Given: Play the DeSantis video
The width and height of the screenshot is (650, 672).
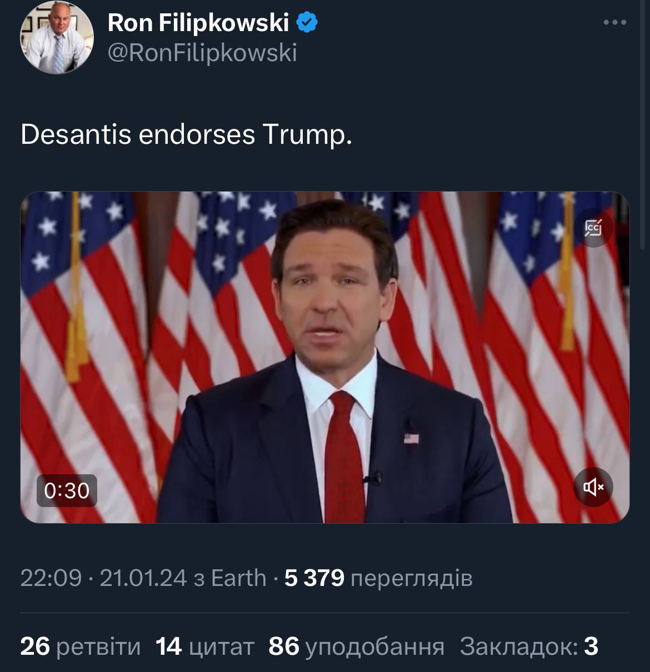Looking at the screenshot, I should 324,357.
